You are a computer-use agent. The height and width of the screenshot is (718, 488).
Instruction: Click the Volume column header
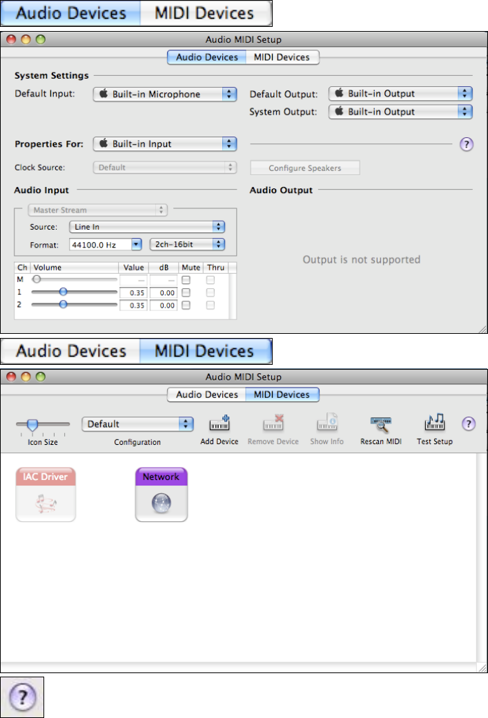(x=75, y=268)
